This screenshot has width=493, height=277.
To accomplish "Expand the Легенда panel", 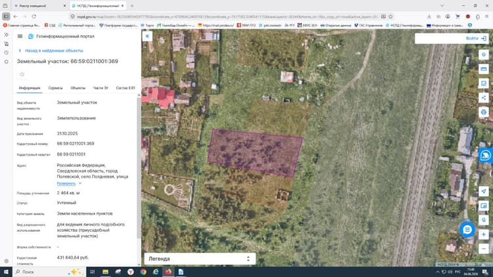I will point(200,259).
